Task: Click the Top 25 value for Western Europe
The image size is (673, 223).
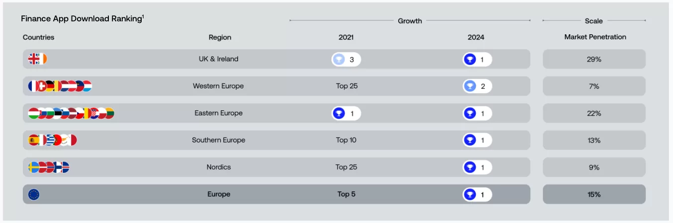Action: click(x=346, y=86)
